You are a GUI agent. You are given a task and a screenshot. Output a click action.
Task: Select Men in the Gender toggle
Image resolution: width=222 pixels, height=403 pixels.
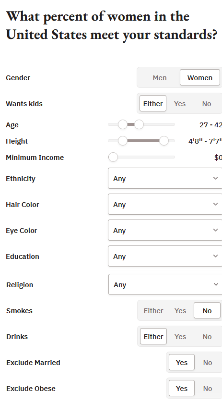[159, 78]
